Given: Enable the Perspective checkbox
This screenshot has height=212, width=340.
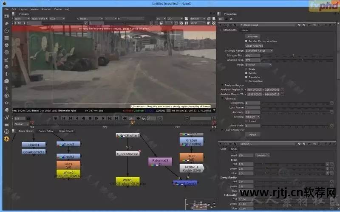Looking at the screenshot, I should click(246, 81).
